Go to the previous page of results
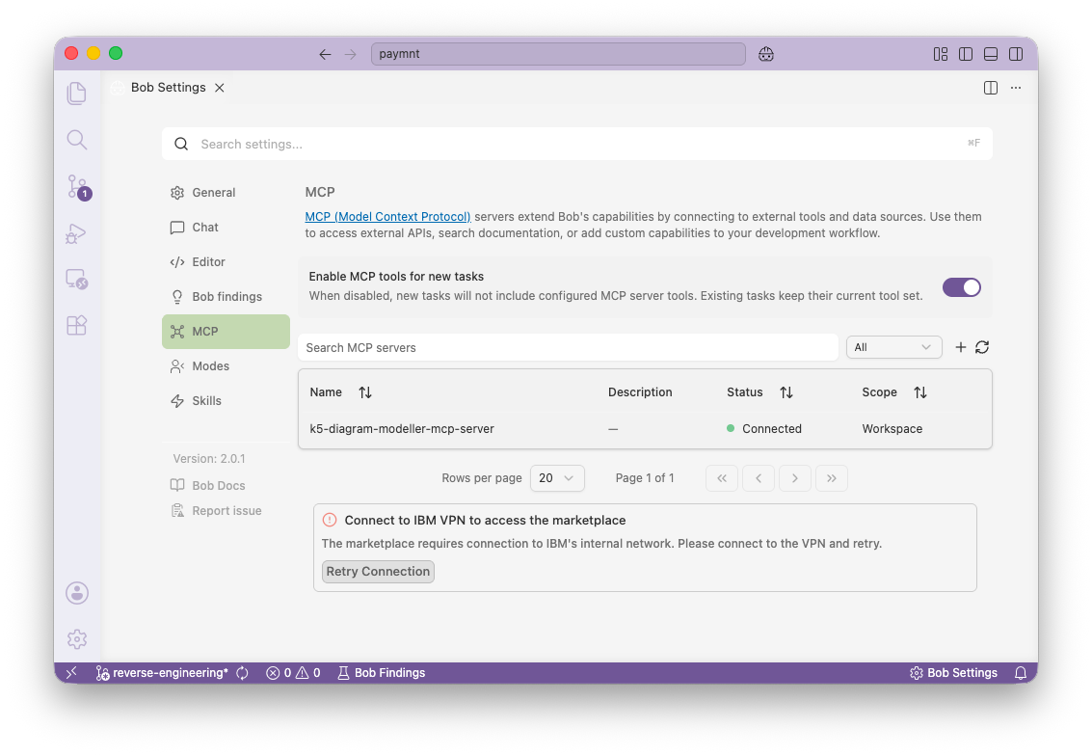This screenshot has width=1092, height=755. [759, 478]
